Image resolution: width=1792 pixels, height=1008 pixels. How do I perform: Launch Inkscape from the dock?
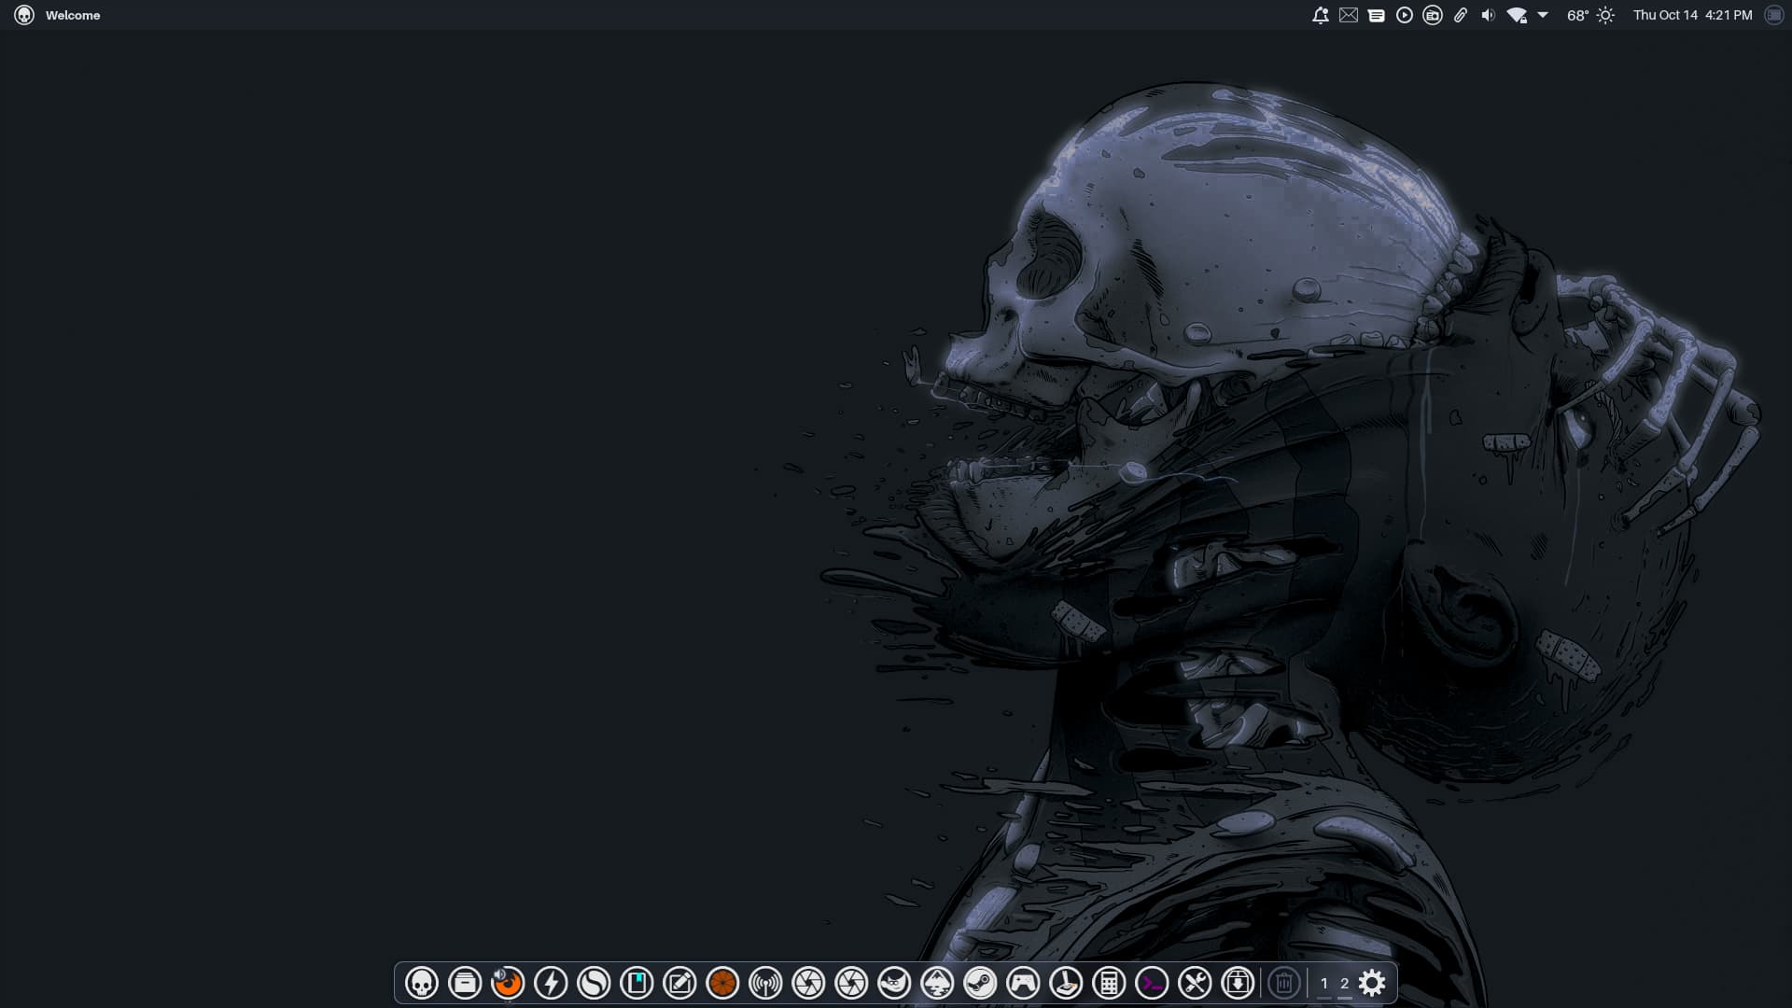(937, 983)
